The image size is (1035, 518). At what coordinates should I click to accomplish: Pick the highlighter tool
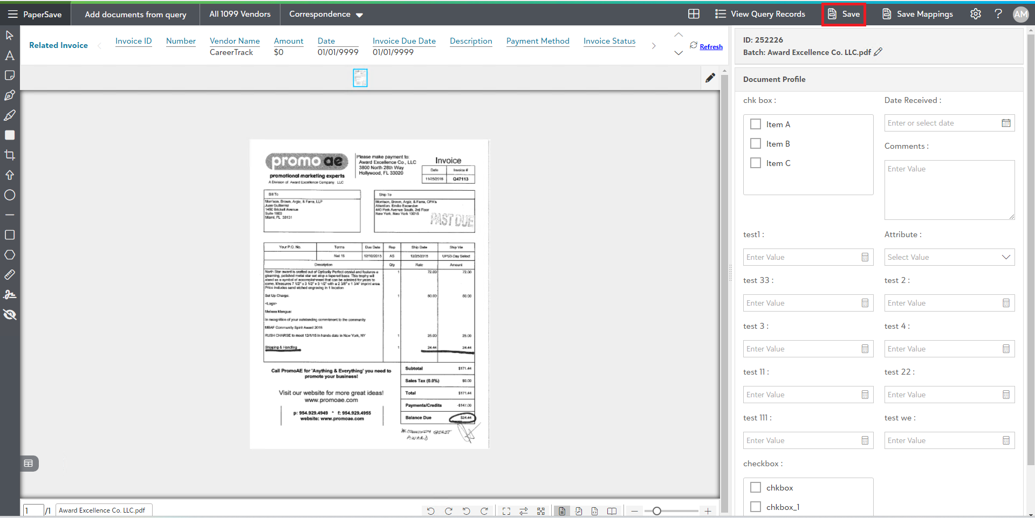(x=10, y=115)
